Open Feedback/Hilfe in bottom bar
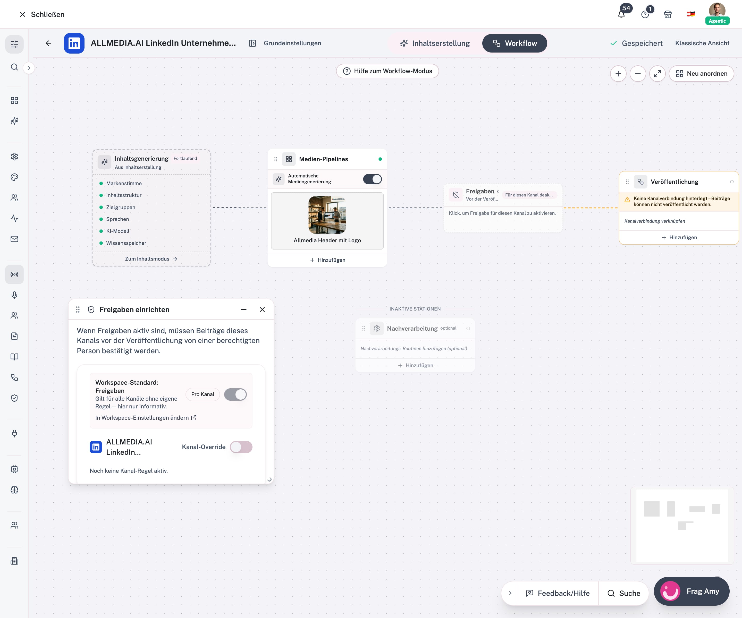The image size is (742, 618). 558,593
